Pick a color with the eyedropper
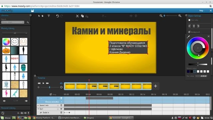The image size is (213, 120). [x=188, y=37]
